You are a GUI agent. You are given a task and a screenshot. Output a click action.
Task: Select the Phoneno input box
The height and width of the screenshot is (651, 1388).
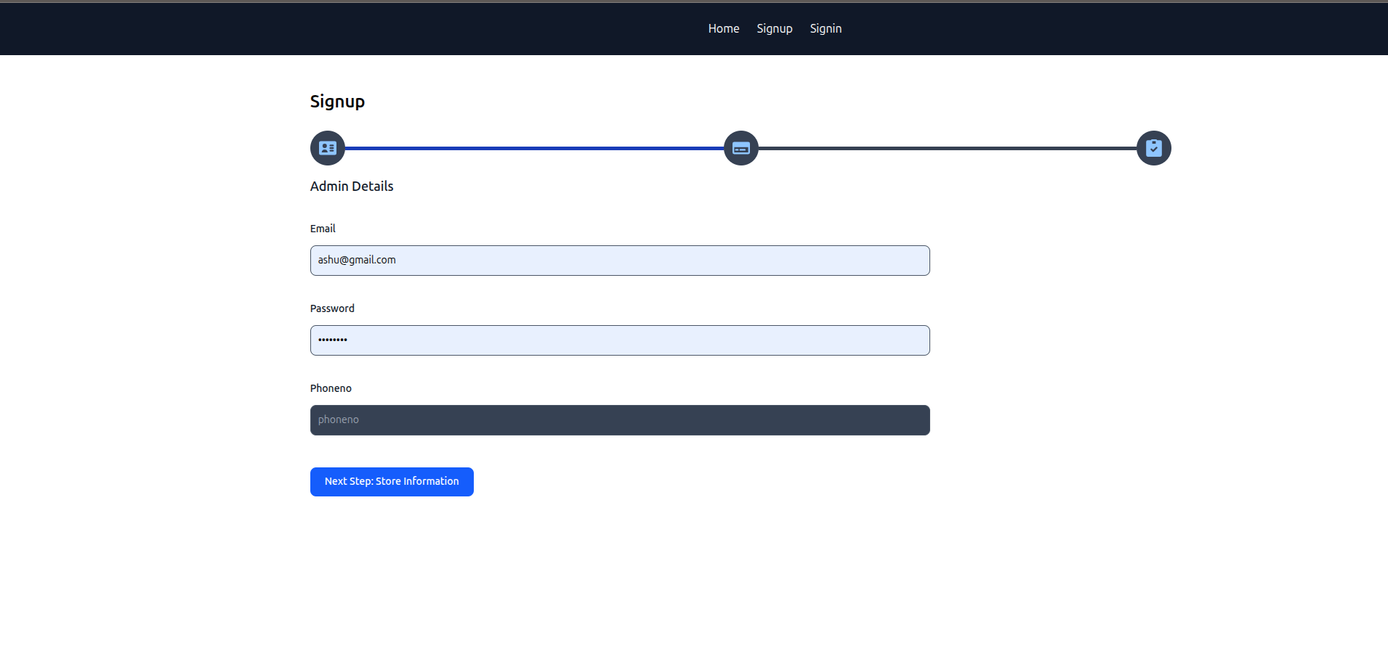619,420
